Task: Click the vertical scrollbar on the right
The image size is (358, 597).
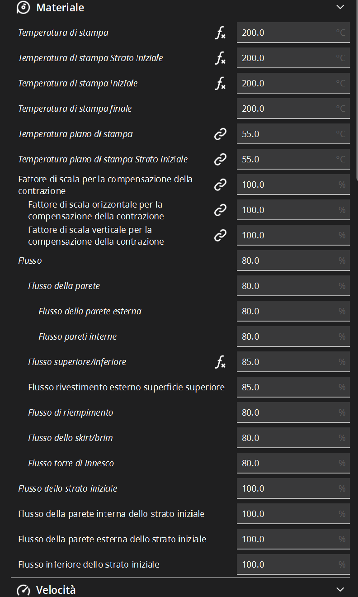Action: coord(356,90)
